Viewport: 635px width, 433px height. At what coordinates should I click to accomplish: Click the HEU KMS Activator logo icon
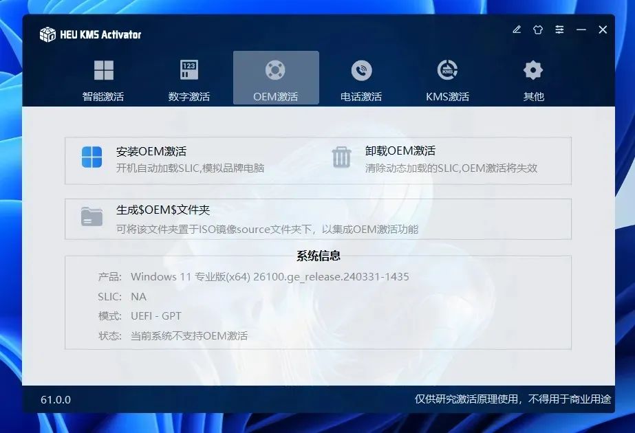click(x=47, y=34)
